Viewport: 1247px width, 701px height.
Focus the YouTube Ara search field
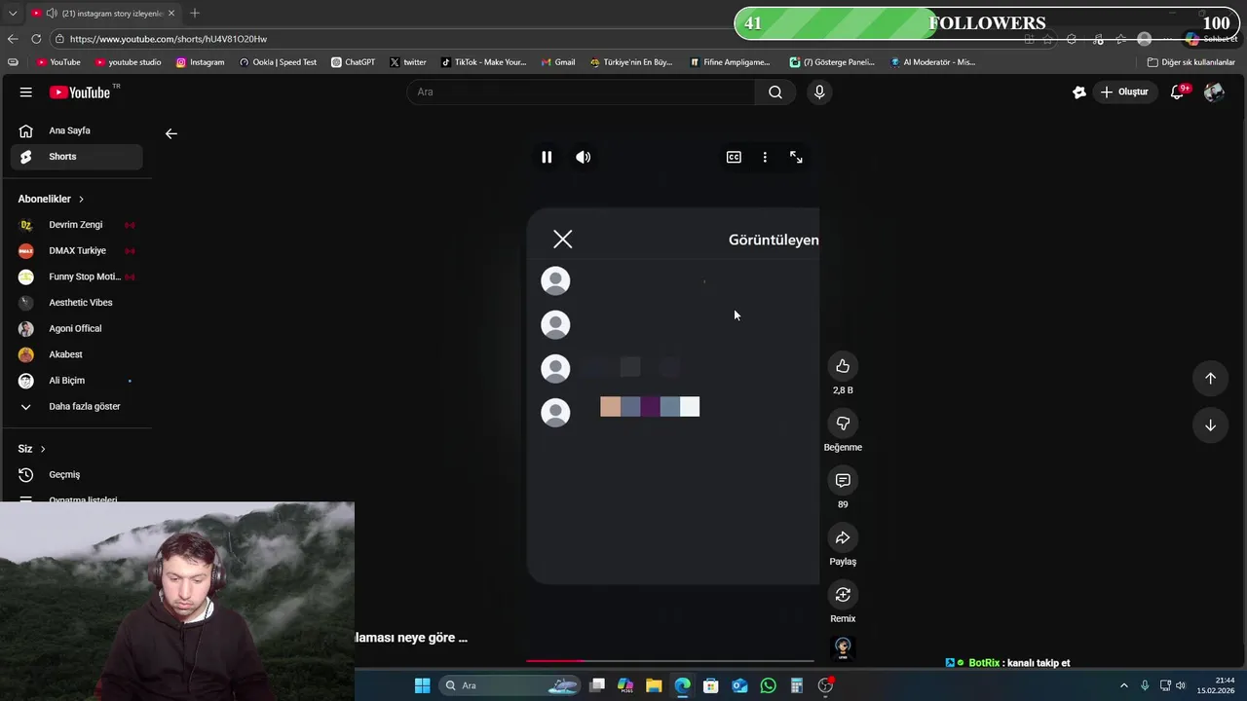tap(581, 92)
